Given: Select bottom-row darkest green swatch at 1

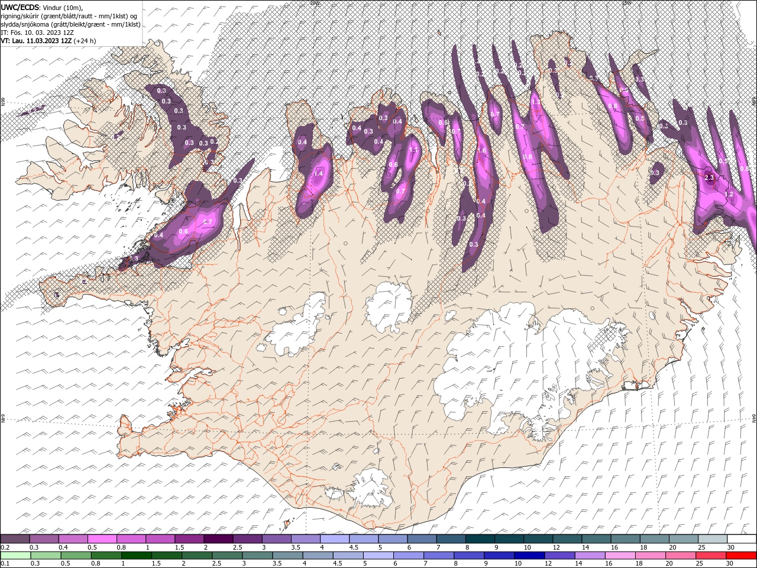Looking at the screenshot, I should (136, 556).
